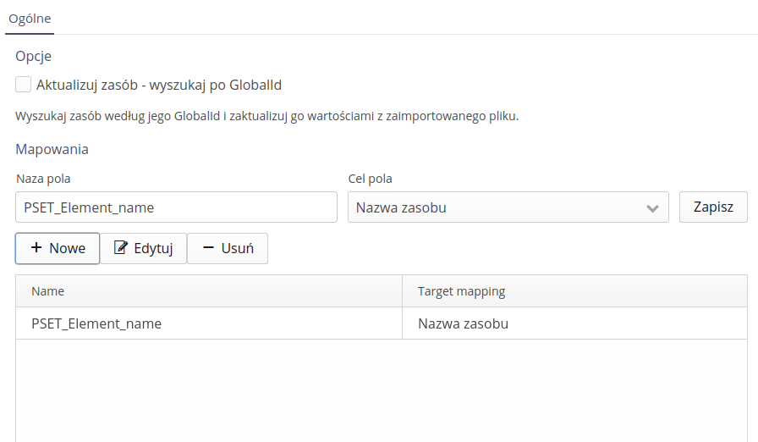
Task: Click the 'Cel pola' field label
Action: click(371, 179)
